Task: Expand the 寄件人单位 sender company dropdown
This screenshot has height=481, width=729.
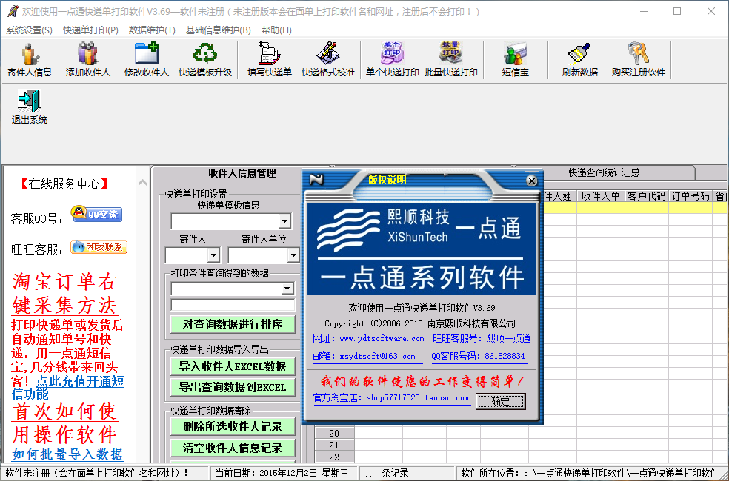Action: (293, 256)
